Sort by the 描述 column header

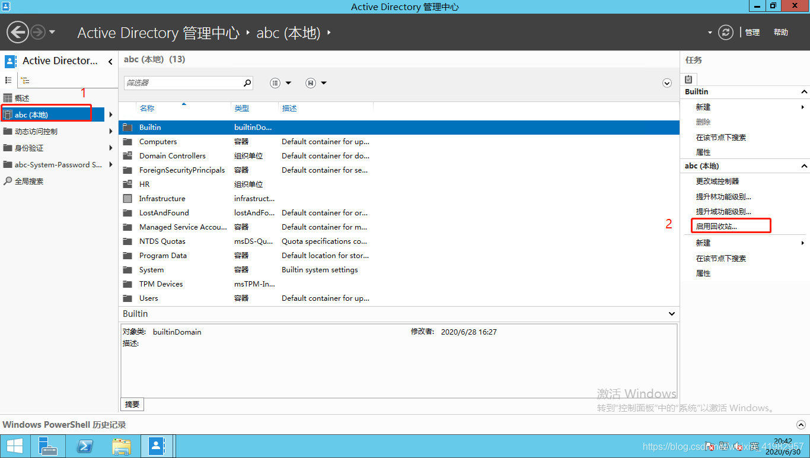[289, 109]
